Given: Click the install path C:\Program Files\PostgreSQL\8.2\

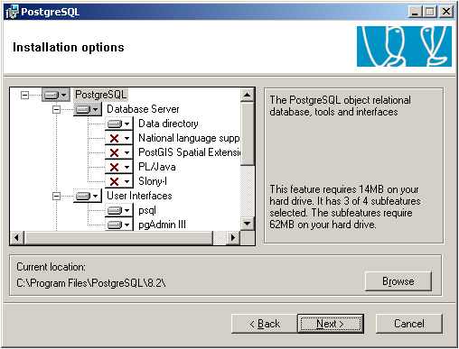Looking at the screenshot, I should 91,283.
